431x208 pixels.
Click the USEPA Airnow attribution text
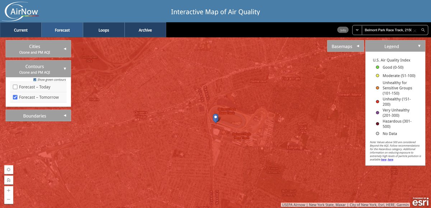294,205
